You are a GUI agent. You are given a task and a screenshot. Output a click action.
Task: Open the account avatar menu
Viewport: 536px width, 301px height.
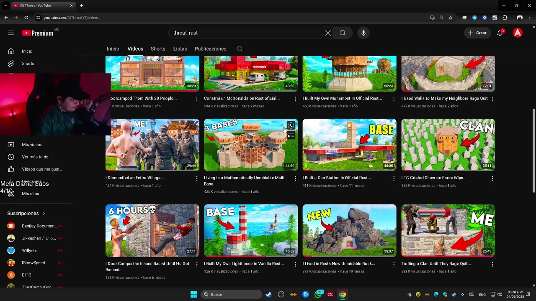pyautogui.click(x=518, y=33)
